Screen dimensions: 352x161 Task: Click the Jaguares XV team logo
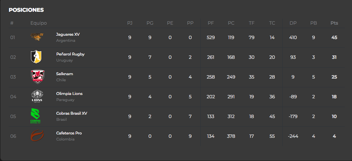(37, 37)
